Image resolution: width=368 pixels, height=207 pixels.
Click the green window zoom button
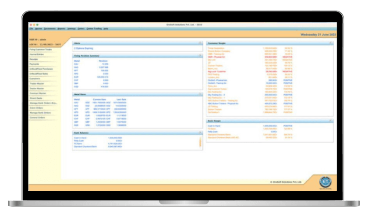click(38, 25)
